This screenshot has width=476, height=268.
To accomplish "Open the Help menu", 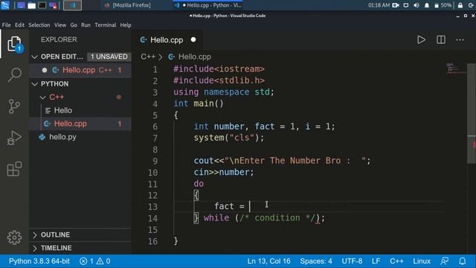I will (126, 25).
